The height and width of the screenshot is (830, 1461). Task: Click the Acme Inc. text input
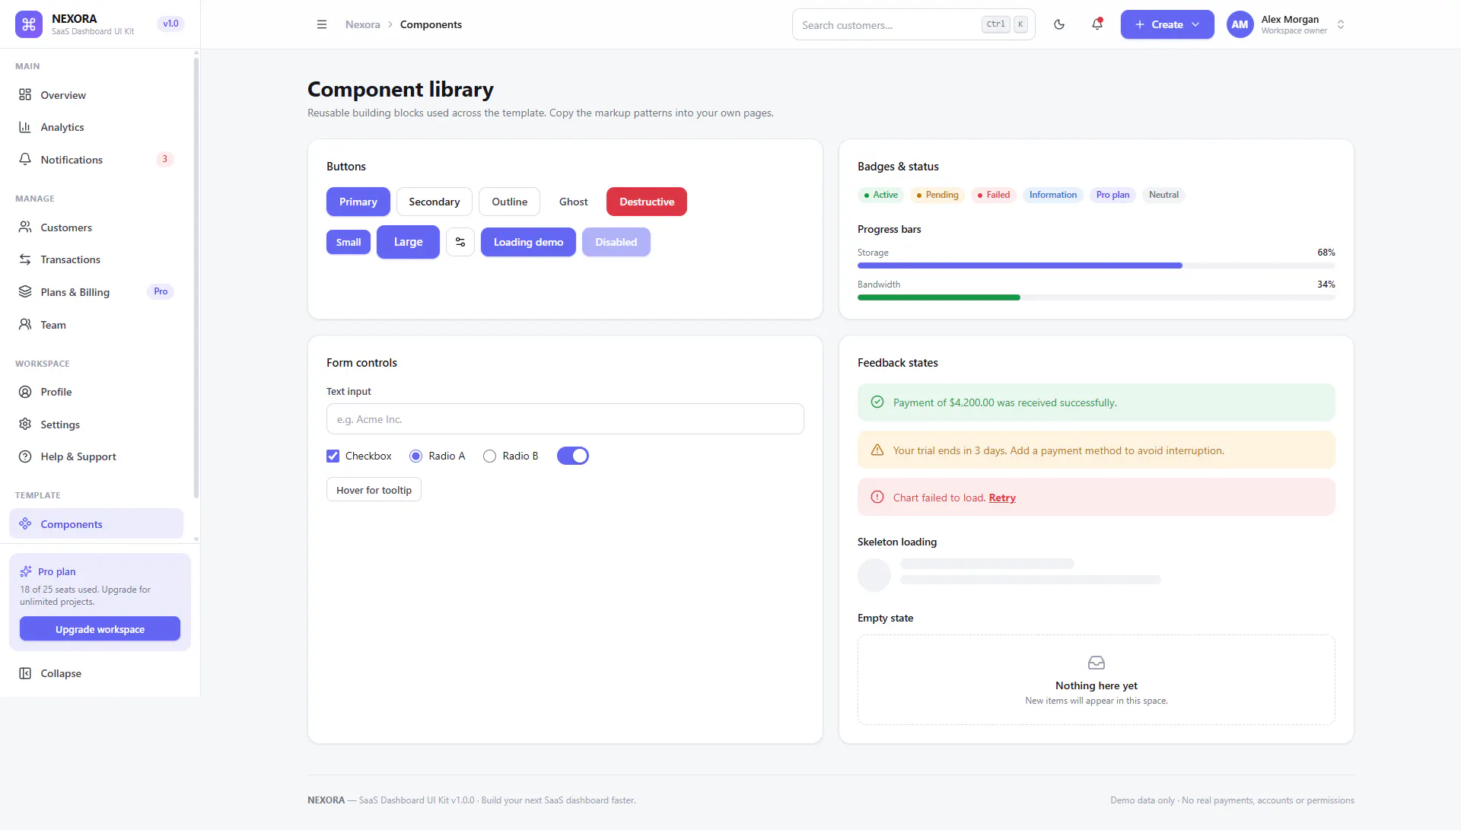coord(565,419)
